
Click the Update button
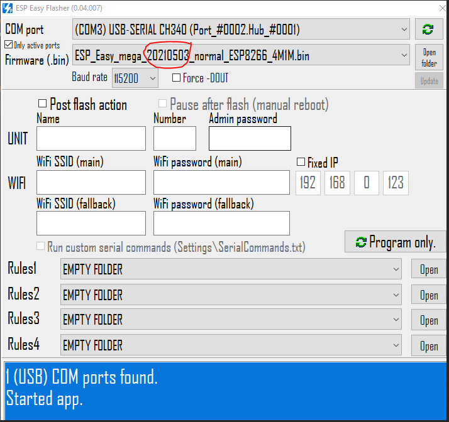[429, 81]
